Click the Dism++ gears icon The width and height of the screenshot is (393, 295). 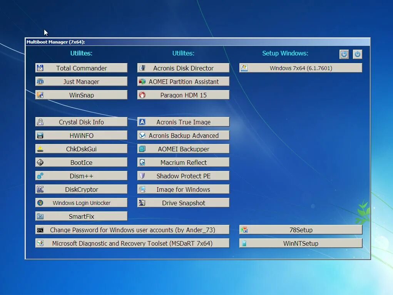40,176
